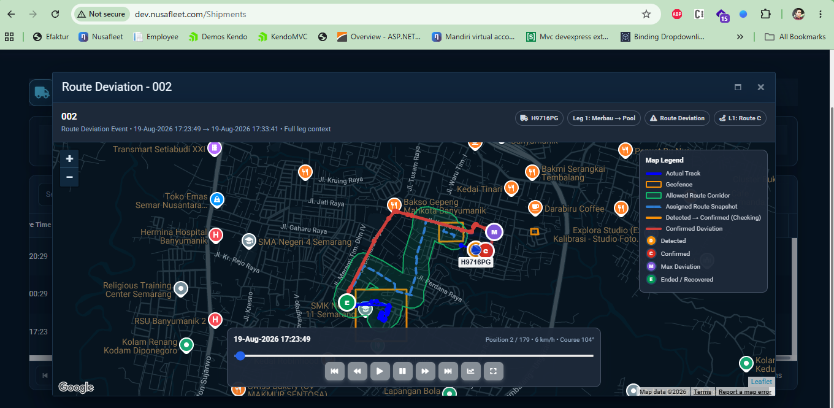Click the Route Deviation warning chip
The height and width of the screenshot is (408, 834).
[x=677, y=118]
